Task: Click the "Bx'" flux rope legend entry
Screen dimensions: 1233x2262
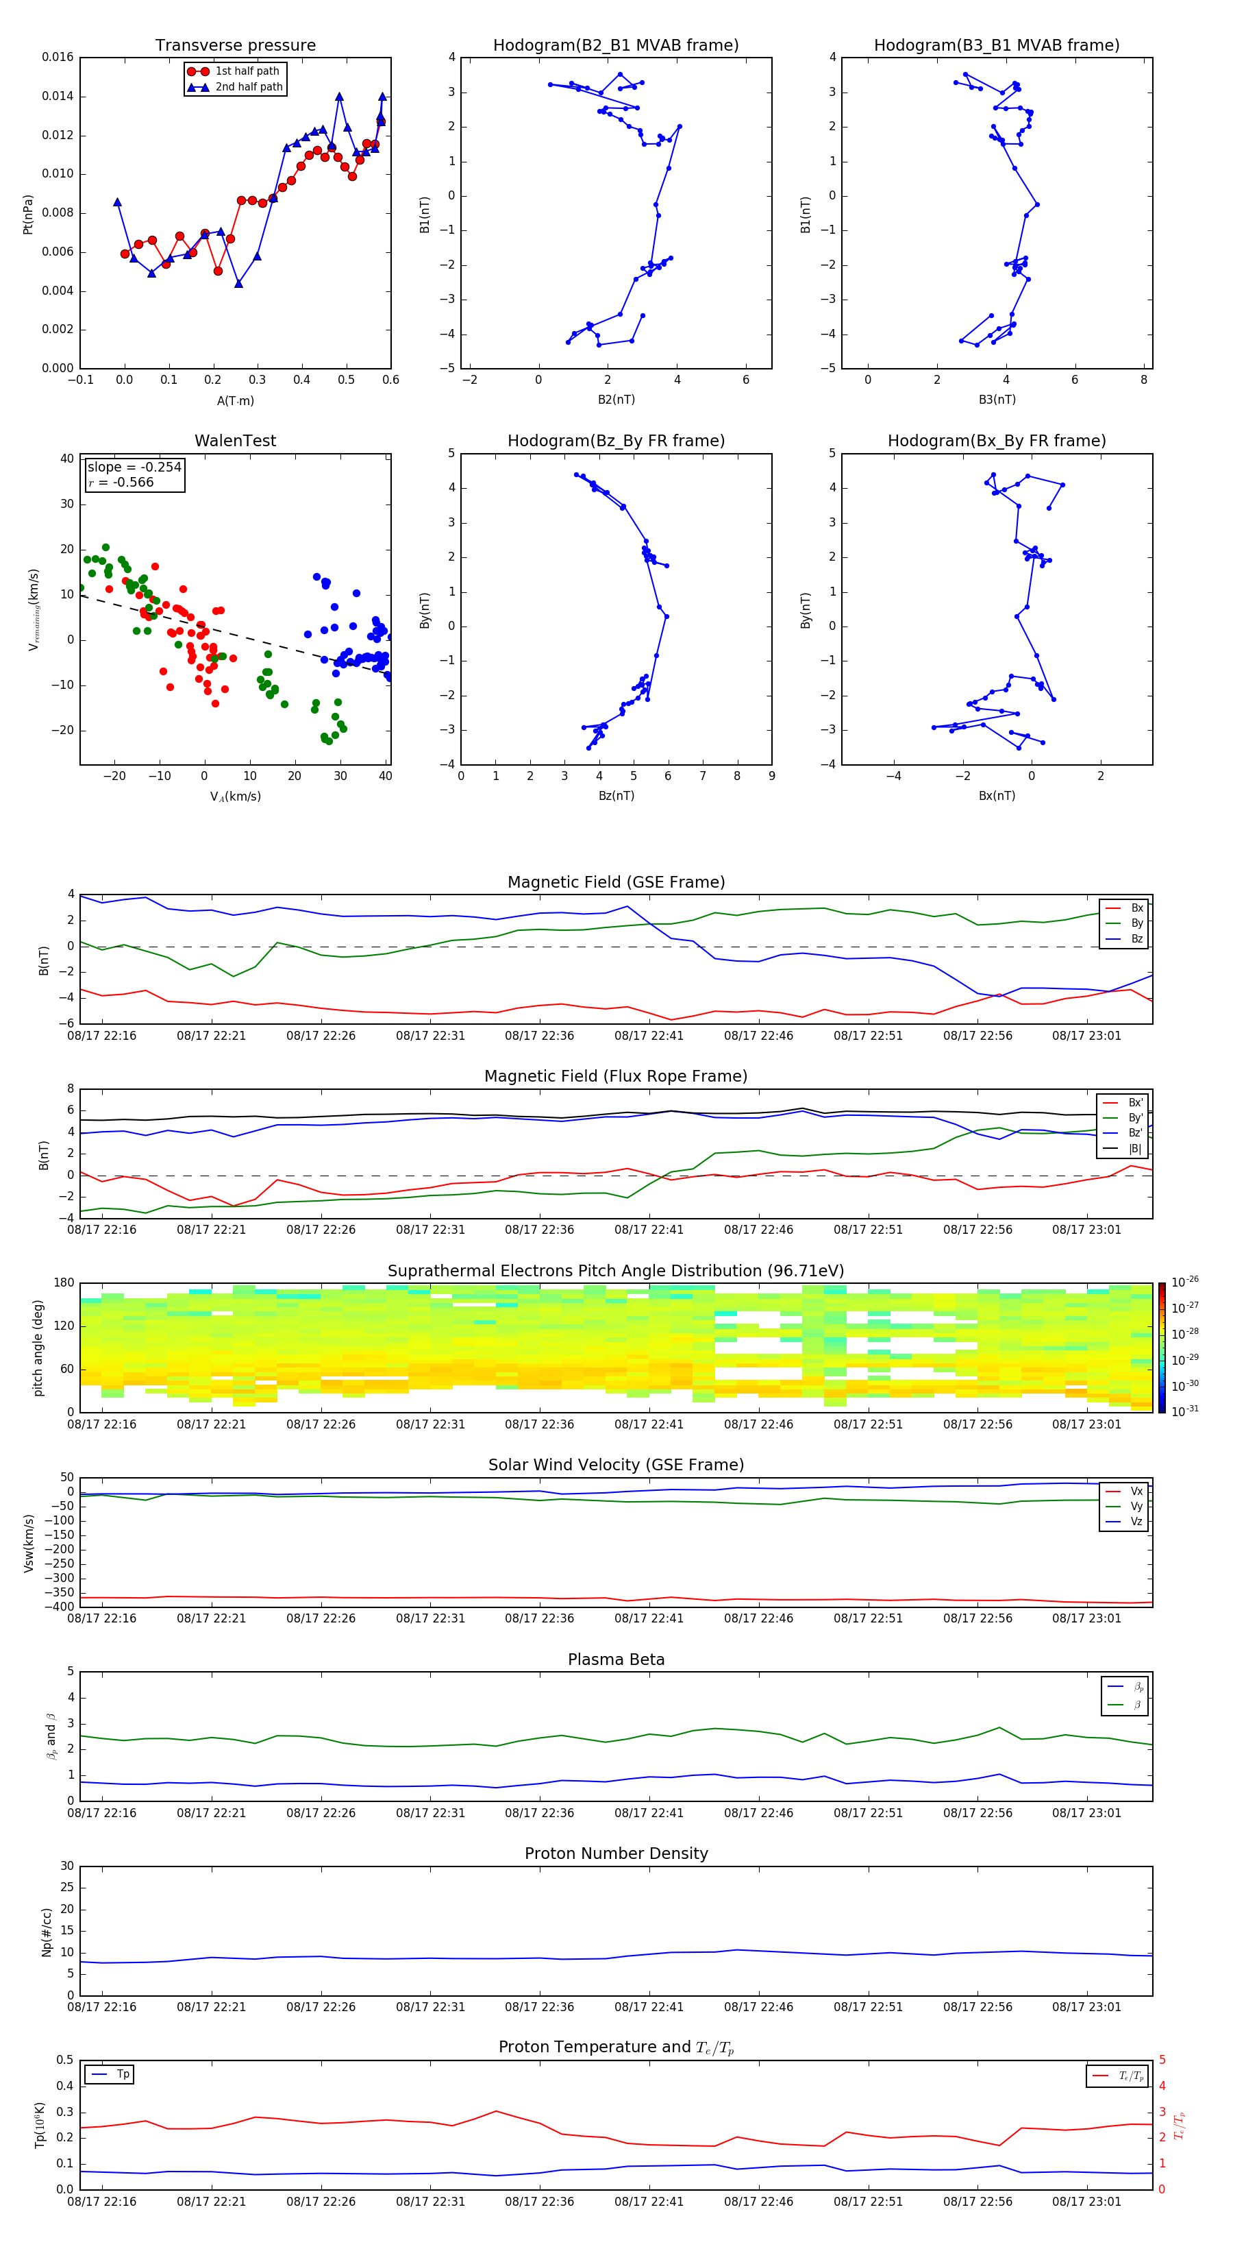Action: coord(1123,1103)
